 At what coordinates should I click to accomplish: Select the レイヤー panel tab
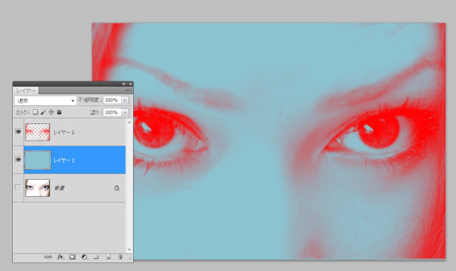point(26,91)
